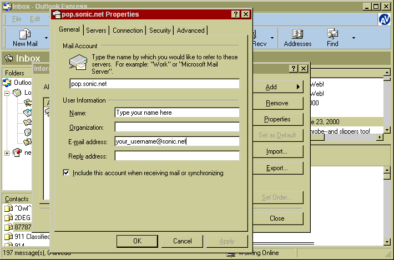Click the Apply button
This screenshot has width=394, height=260.
tap(227, 241)
